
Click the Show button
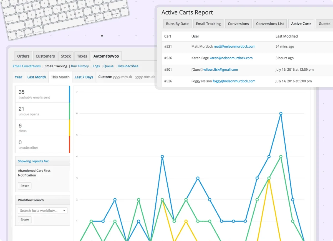[25, 220]
